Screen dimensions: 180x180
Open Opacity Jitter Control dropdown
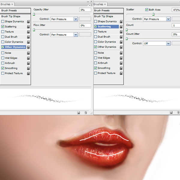coord(64,19)
